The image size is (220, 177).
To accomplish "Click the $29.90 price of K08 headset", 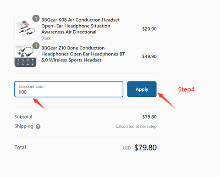I will pos(149,29).
